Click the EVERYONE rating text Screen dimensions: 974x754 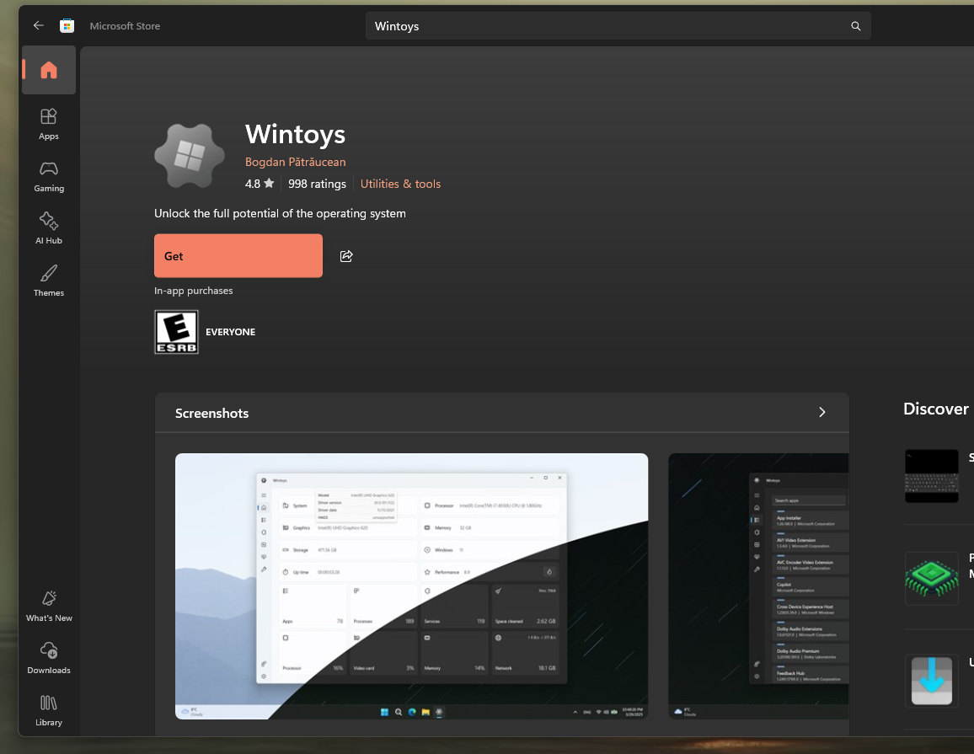point(231,332)
